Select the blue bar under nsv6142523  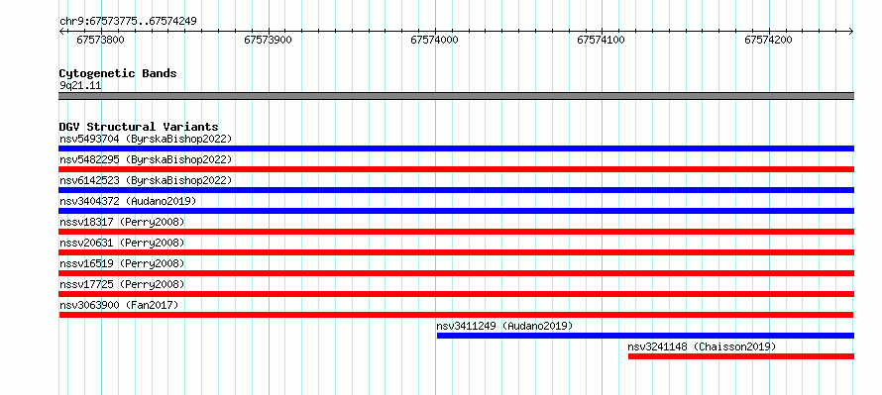[456, 190]
